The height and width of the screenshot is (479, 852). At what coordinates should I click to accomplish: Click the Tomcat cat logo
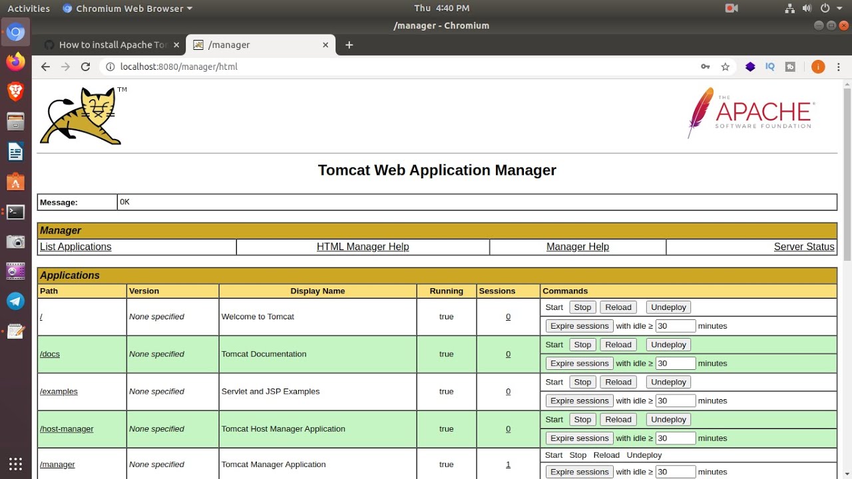pos(82,115)
